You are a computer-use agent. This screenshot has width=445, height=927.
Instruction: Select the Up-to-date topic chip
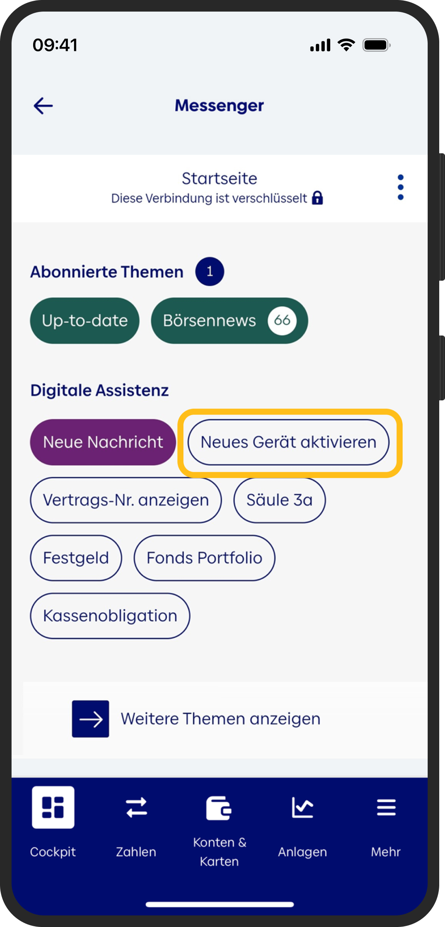coord(85,320)
